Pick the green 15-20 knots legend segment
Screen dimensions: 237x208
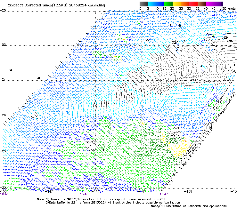coord(168,4)
